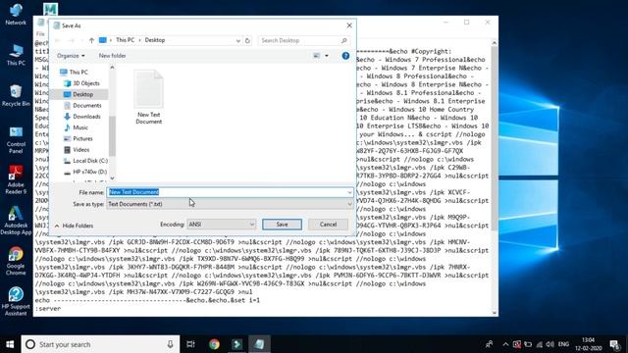628x353 pixels.
Task: Close the Save As dialog
Action: pyautogui.click(x=349, y=25)
